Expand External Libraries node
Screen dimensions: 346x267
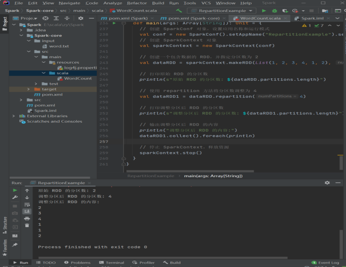(x=14, y=116)
